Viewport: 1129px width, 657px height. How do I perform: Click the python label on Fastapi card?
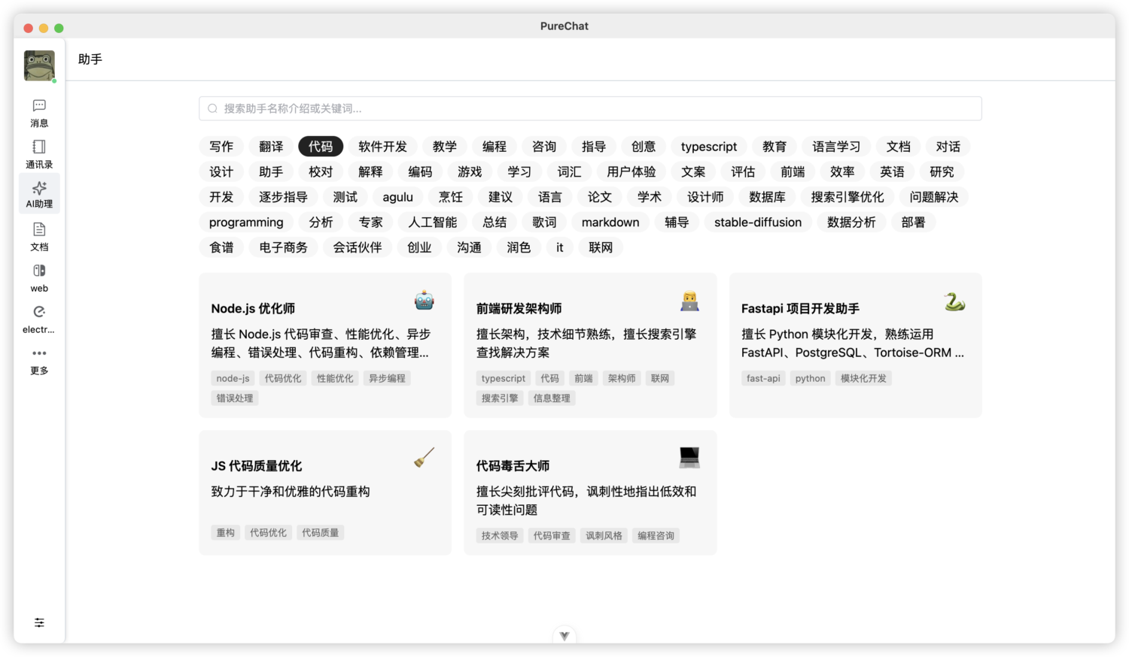(x=810, y=378)
